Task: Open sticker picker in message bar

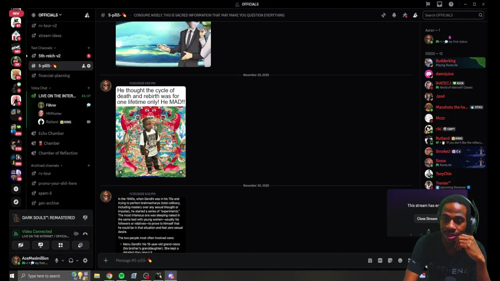Action: click(390, 260)
